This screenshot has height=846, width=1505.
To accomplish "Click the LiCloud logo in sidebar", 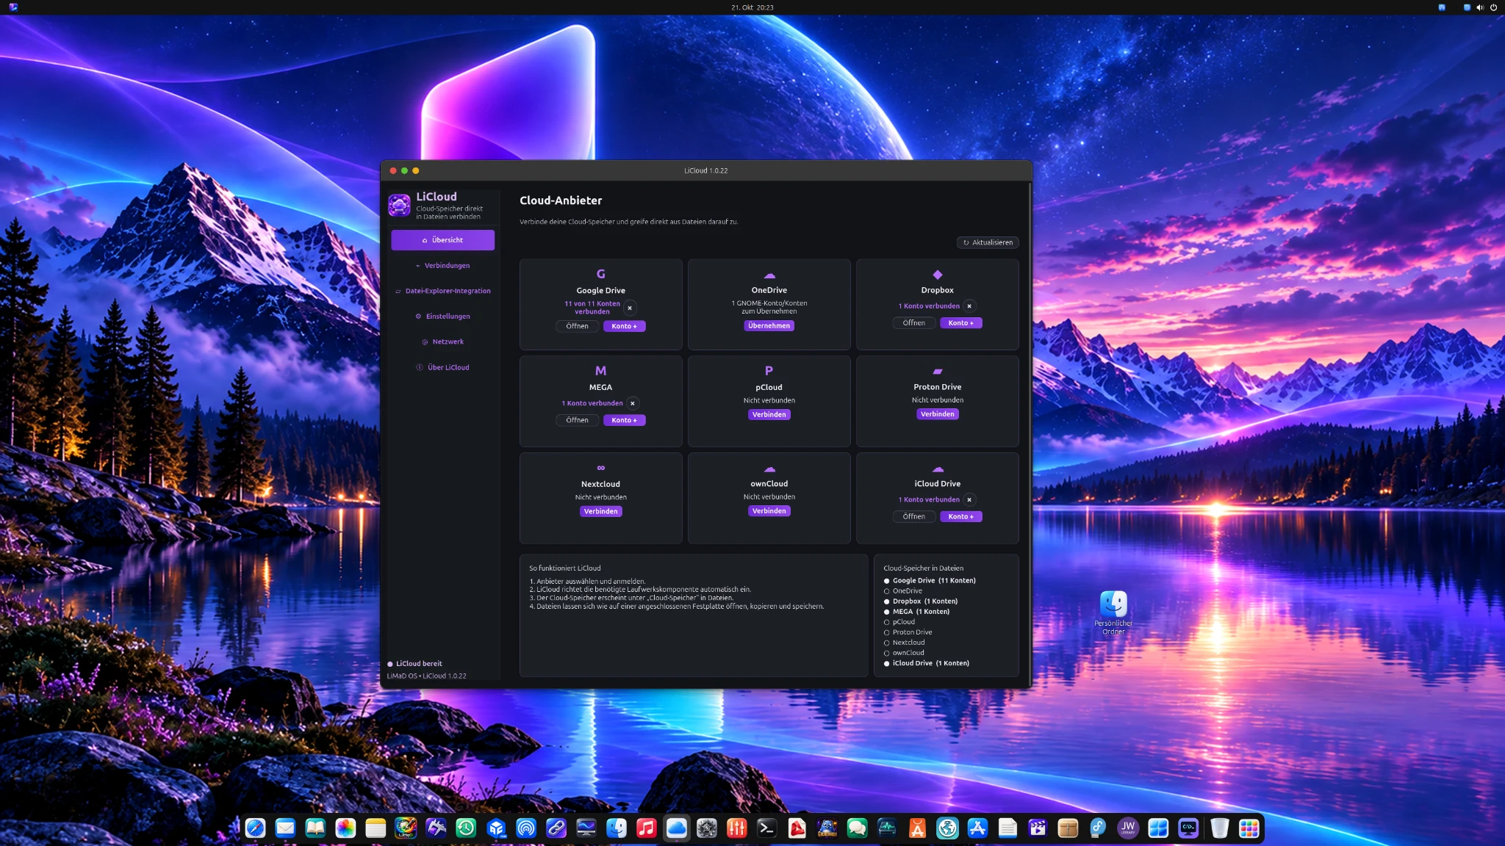I will click(399, 205).
